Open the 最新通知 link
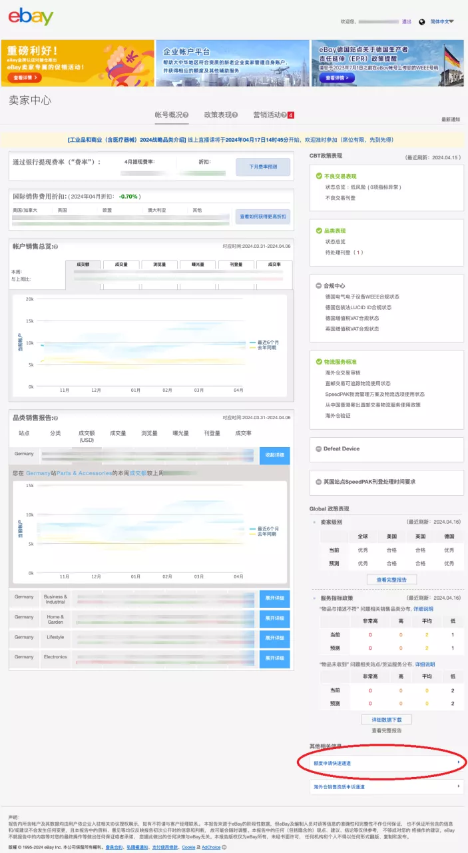The height and width of the screenshot is (853, 468). [x=451, y=119]
